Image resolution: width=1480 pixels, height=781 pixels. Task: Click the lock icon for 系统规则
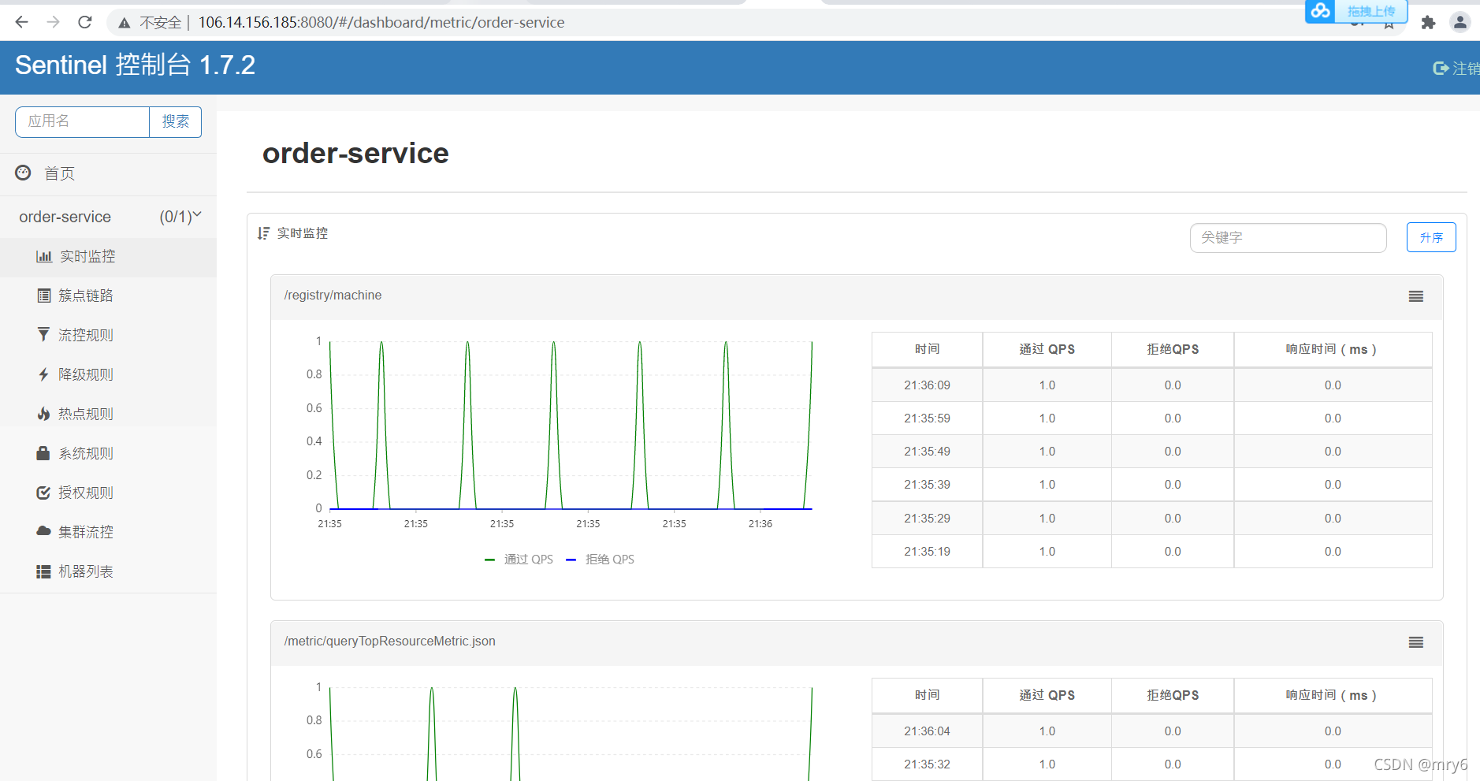pos(43,453)
